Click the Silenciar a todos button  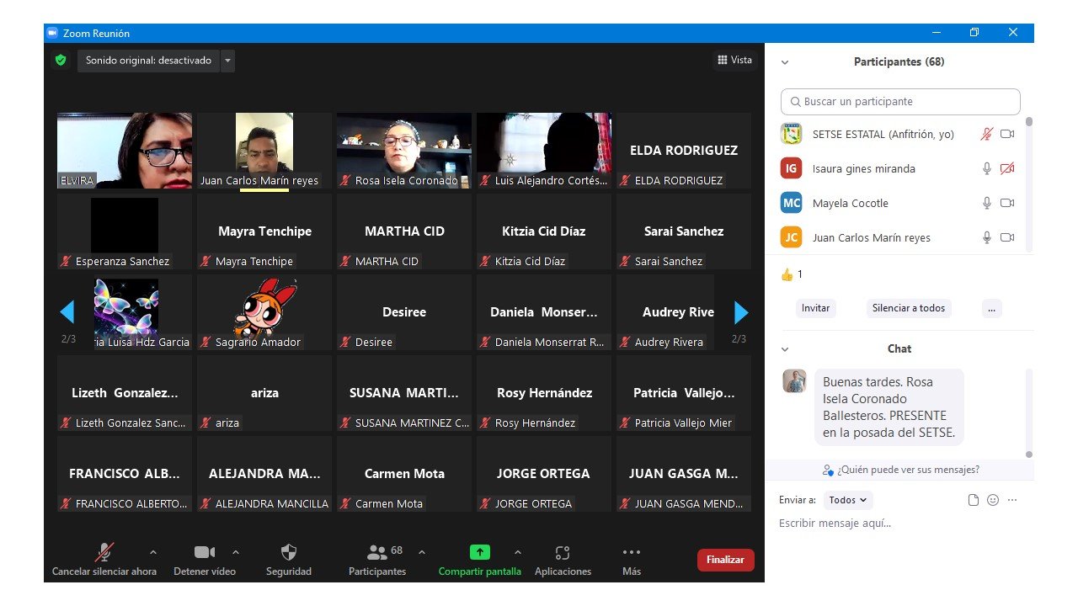[908, 308]
